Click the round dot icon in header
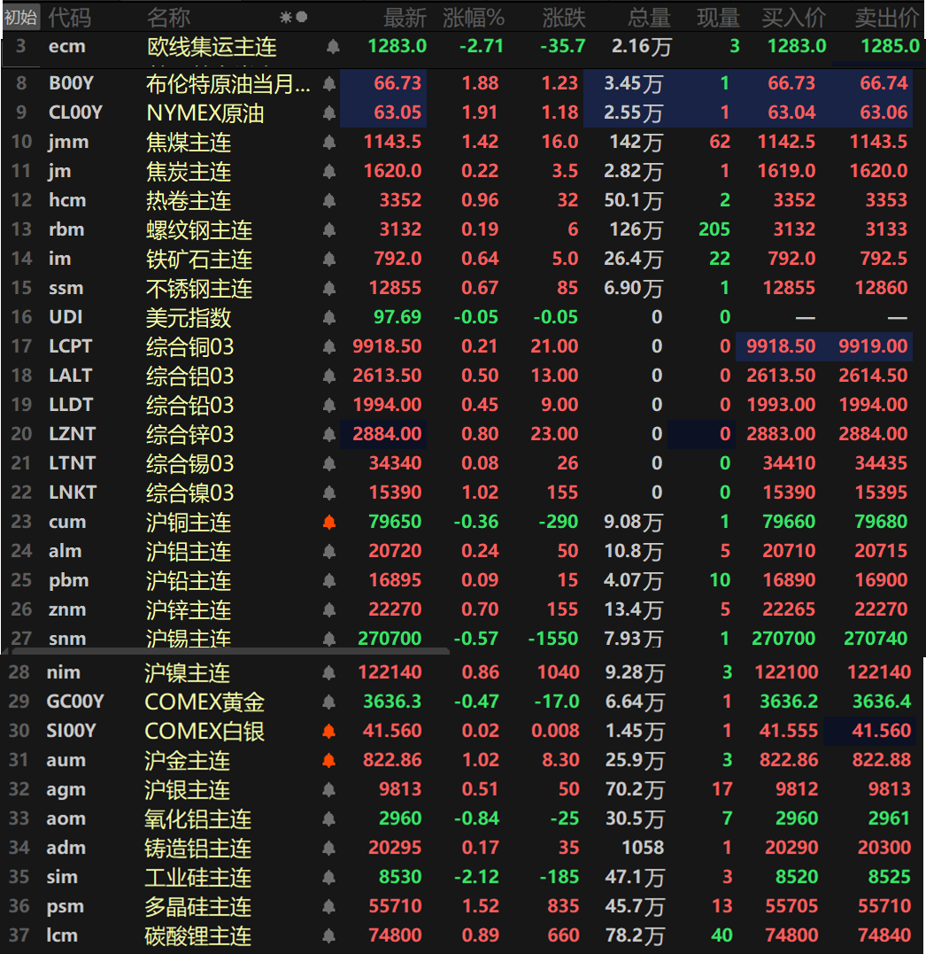 [x=302, y=17]
